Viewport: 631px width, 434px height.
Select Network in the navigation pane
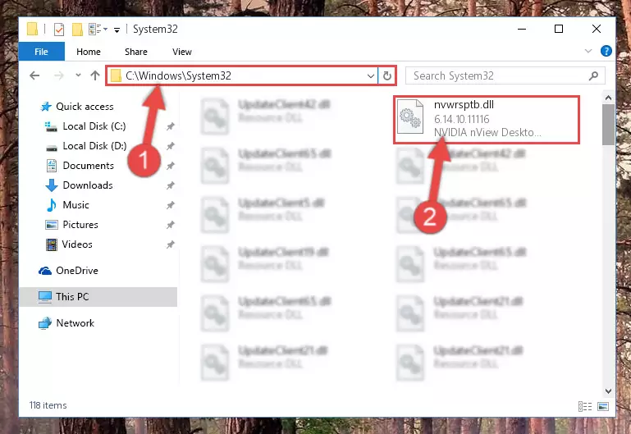point(75,323)
